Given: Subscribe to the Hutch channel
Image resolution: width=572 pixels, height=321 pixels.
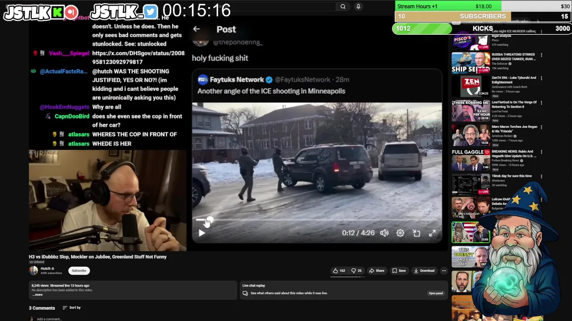Looking at the screenshot, I should pyautogui.click(x=79, y=271).
